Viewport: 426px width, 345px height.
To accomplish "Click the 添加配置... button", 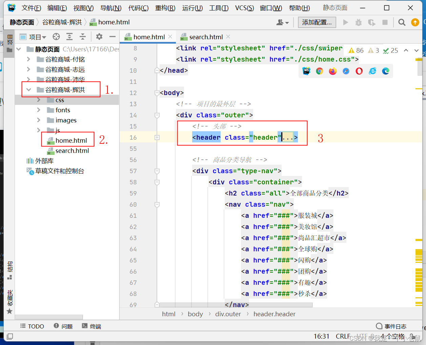I will [x=317, y=22].
